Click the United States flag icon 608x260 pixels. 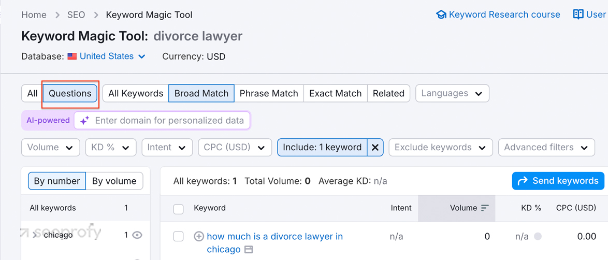[72, 56]
